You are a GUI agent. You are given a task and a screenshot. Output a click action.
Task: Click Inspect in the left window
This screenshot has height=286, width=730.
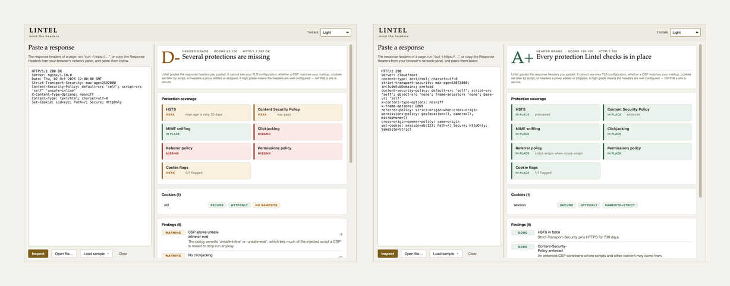pos(38,254)
